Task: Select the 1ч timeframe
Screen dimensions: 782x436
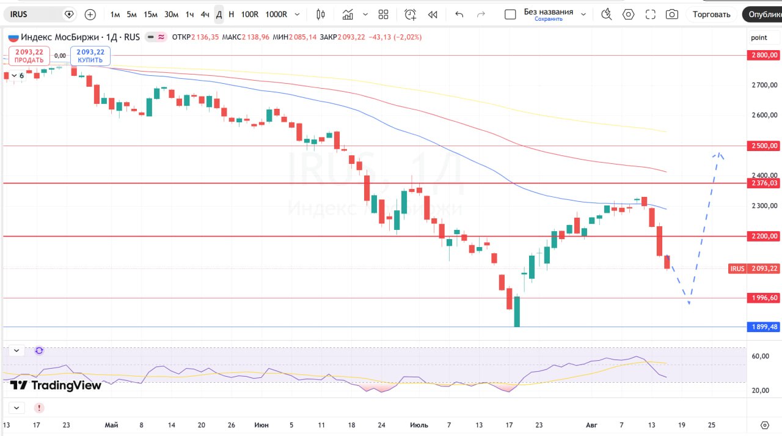Action: pyautogui.click(x=190, y=14)
